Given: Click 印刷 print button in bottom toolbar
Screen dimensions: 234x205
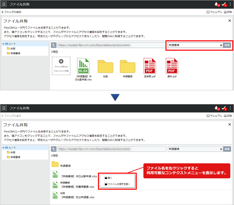Looking at the screenshot, I should [x=228, y=116].
